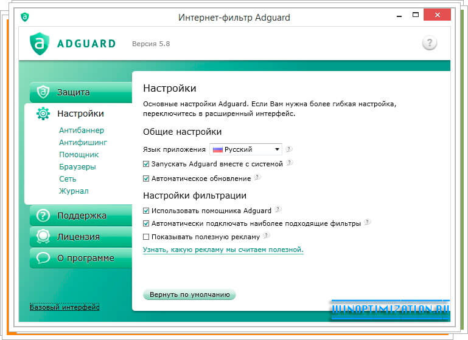
Task: Toggle Запускать Adguard вместе с системой checkbox
Action: coord(146,164)
